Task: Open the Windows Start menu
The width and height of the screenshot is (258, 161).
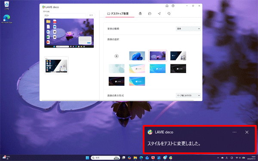Action: pyautogui.click(x=87, y=158)
